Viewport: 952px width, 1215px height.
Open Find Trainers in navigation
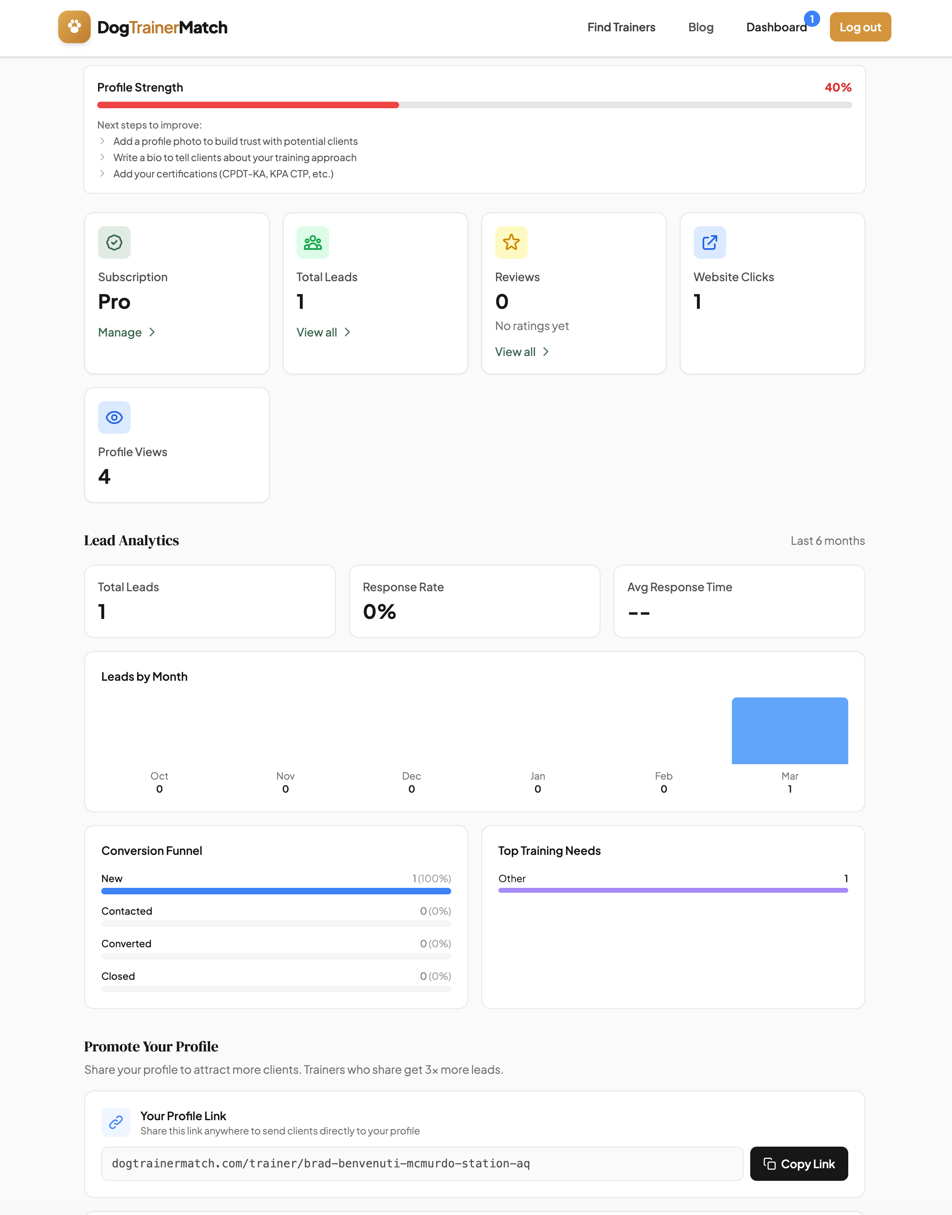621,27
